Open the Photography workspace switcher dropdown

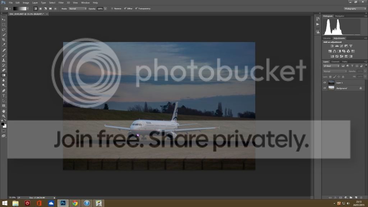pos(355,9)
